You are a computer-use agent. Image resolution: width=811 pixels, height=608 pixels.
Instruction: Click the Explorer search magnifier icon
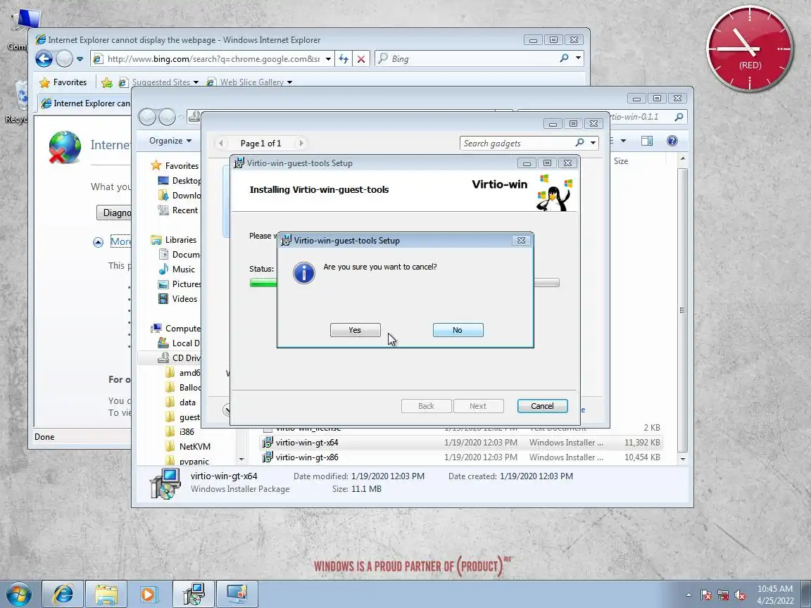point(679,117)
